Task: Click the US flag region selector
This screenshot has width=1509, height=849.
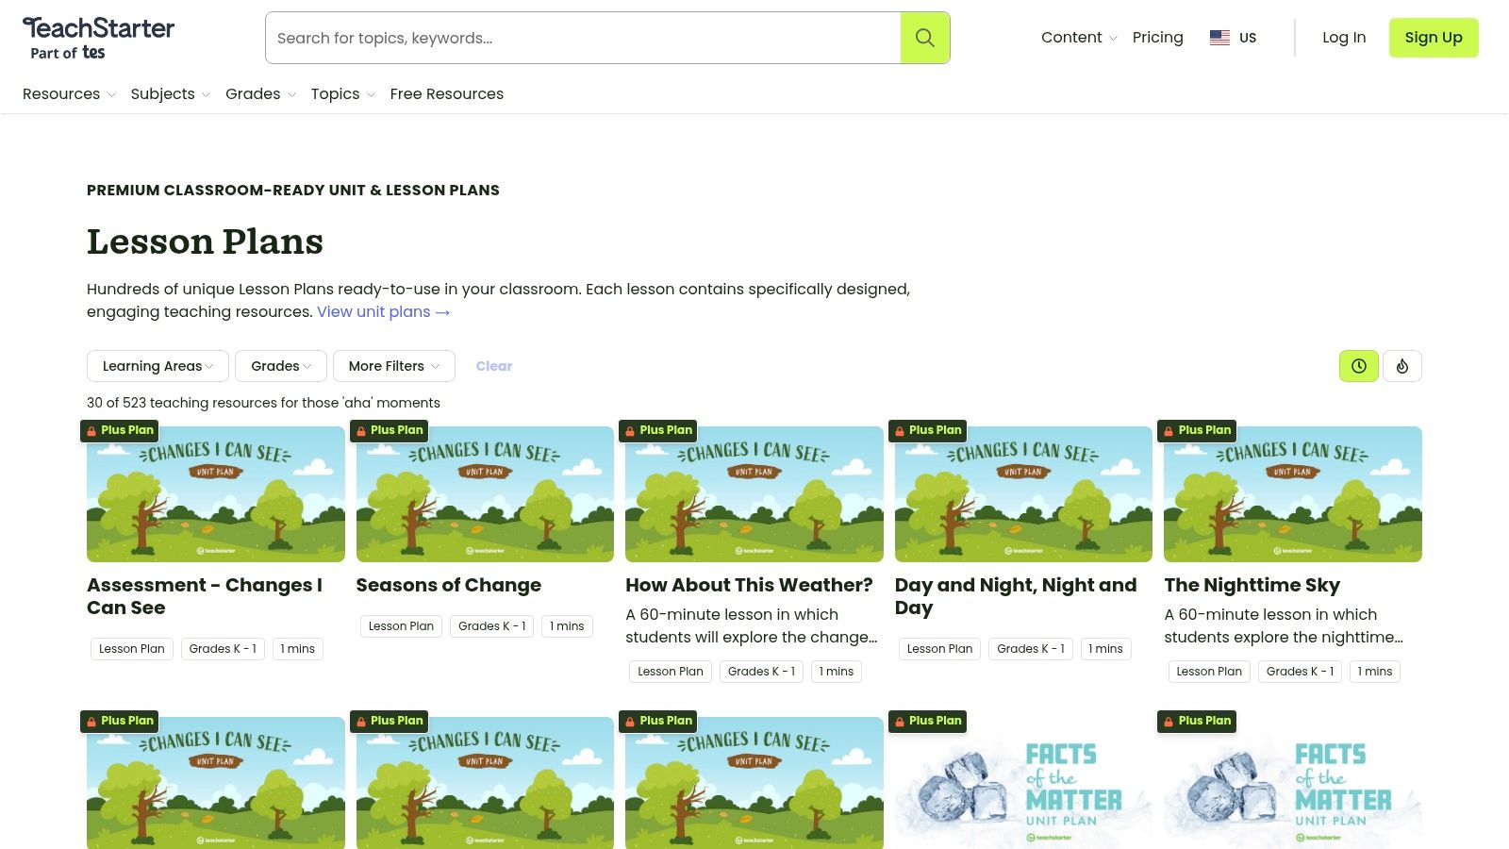Action: coord(1233,38)
